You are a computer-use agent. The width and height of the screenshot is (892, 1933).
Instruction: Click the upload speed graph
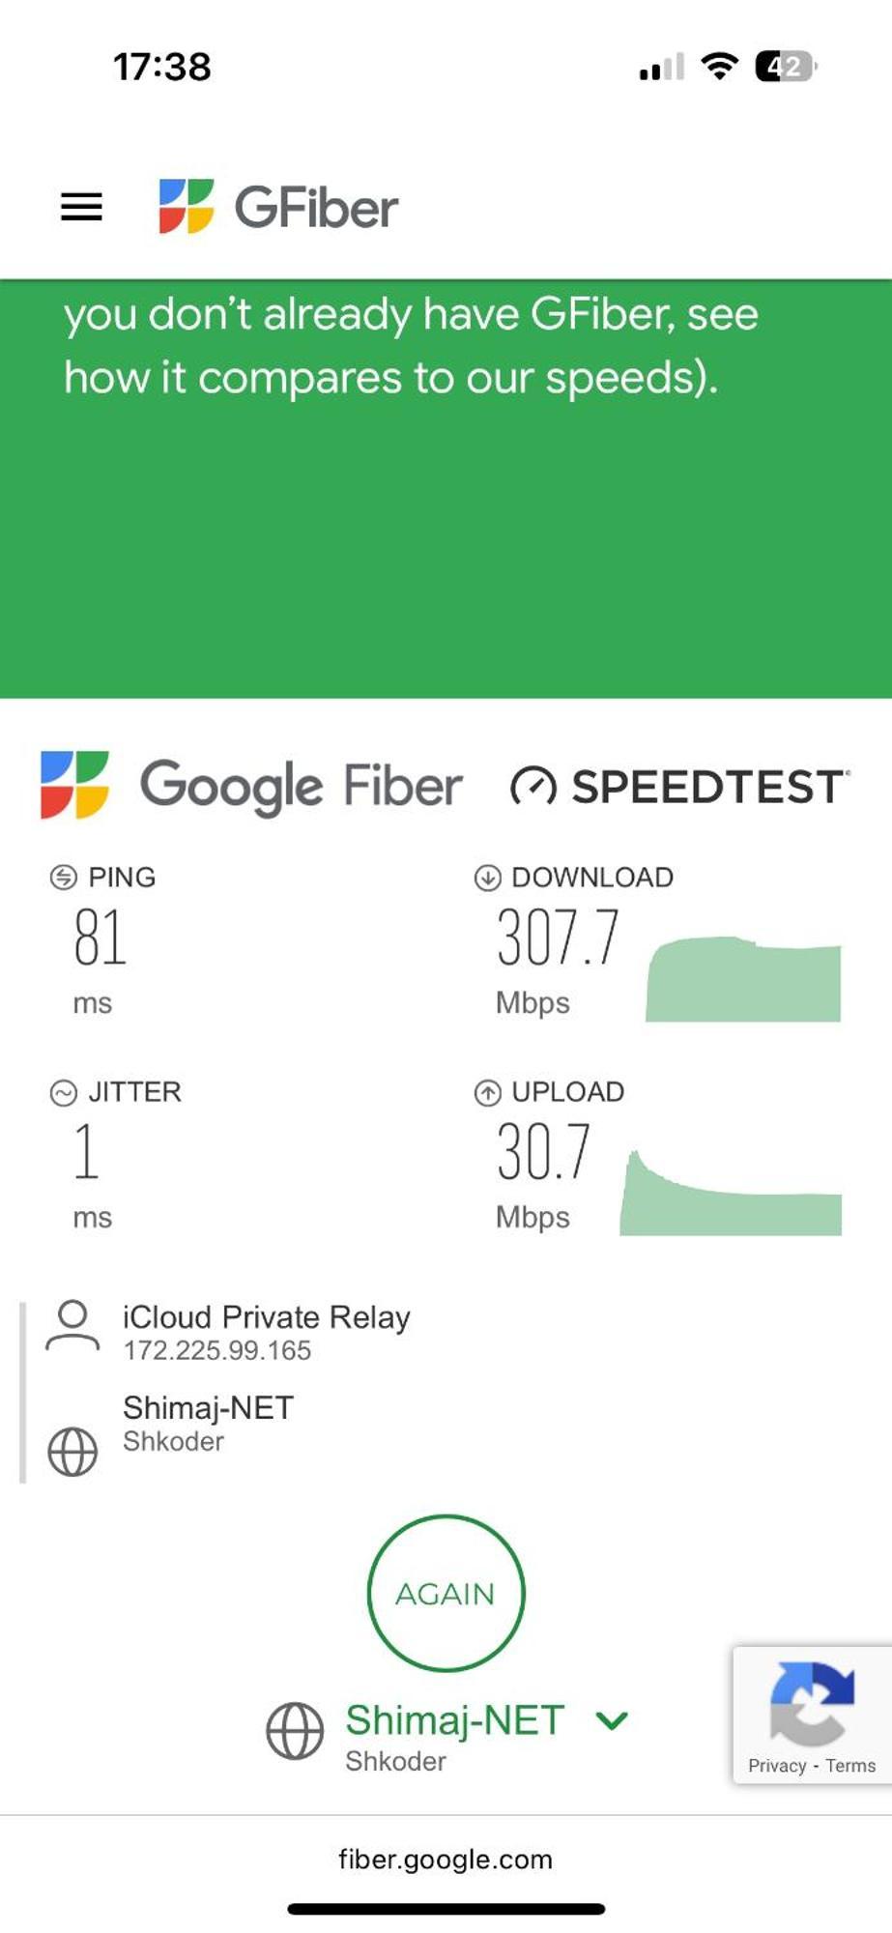(731, 1193)
